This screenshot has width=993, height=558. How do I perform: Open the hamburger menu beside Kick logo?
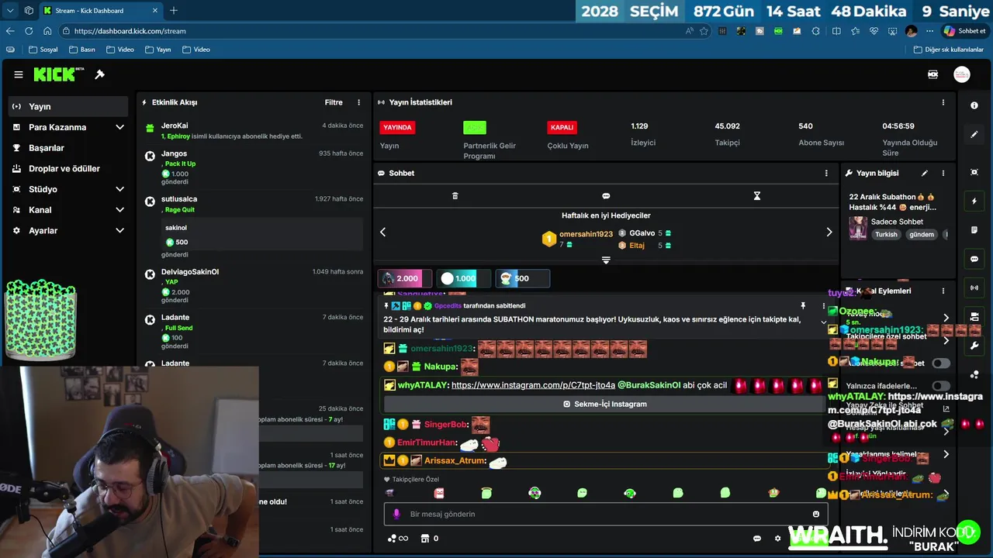click(19, 74)
